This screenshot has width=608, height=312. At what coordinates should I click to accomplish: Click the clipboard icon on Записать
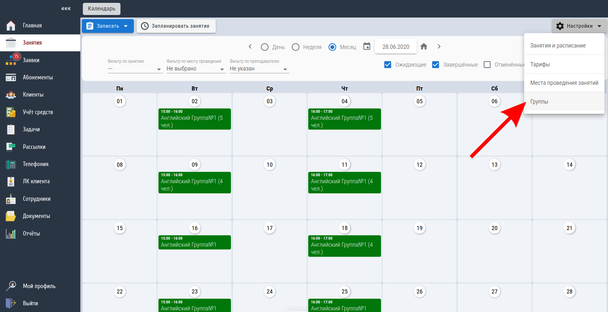click(x=90, y=26)
